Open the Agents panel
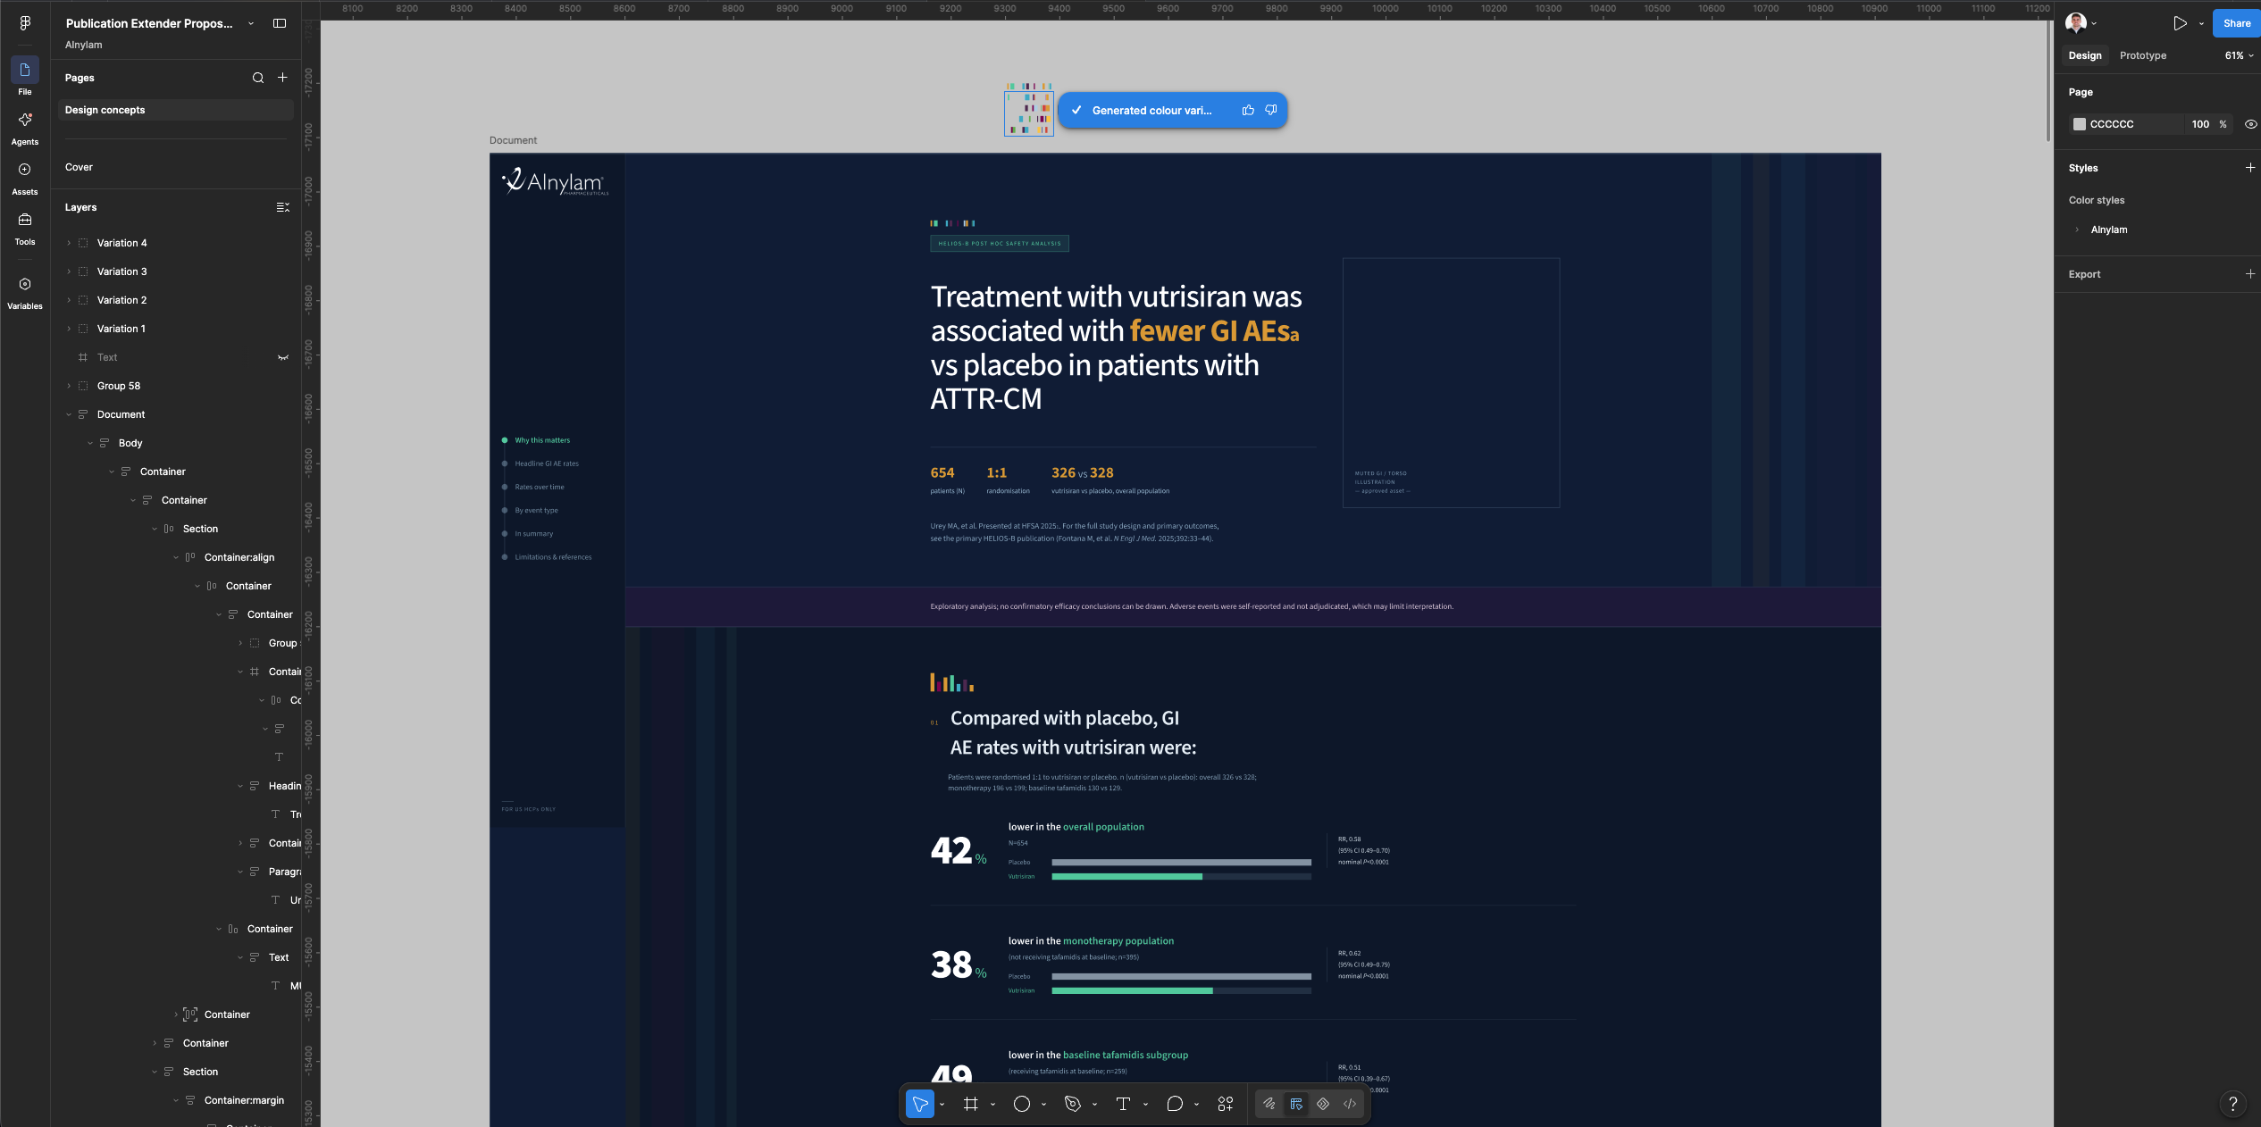The image size is (2261, 1127). [x=25, y=129]
